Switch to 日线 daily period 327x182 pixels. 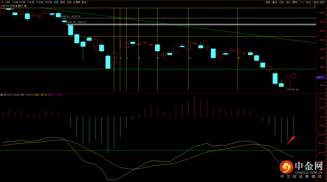click(56, 2)
